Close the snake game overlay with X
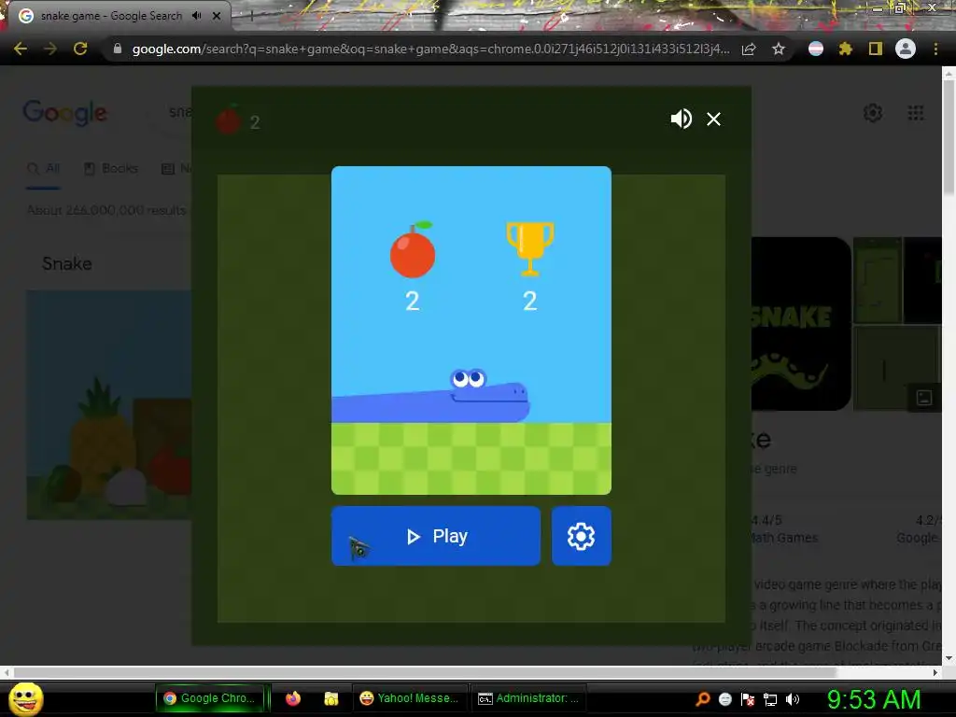956x717 pixels. coord(713,119)
